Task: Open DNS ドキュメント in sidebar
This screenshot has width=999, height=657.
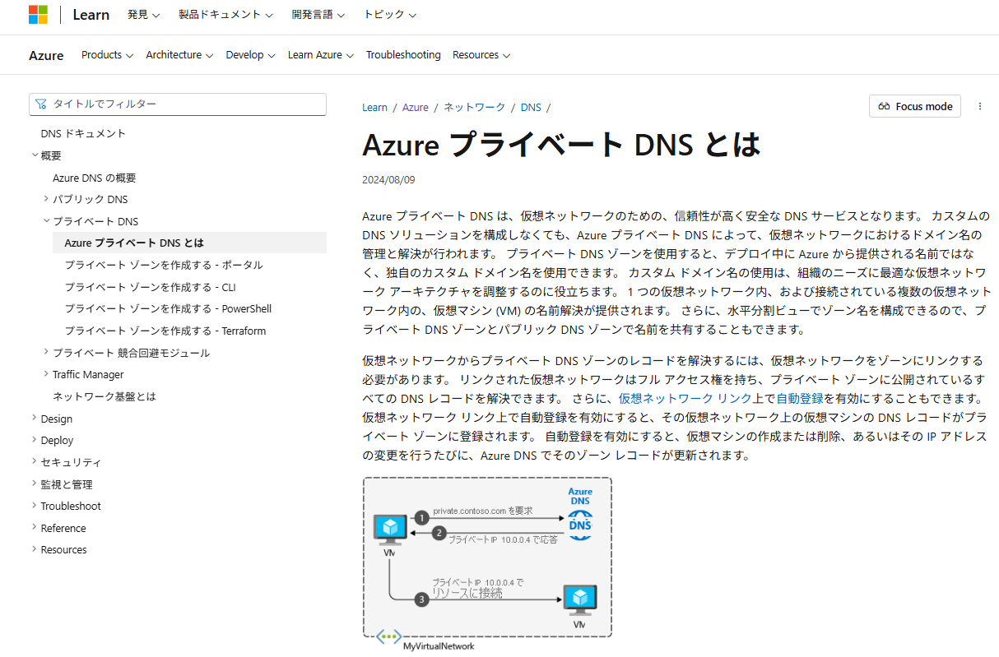Action: coord(83,133)
